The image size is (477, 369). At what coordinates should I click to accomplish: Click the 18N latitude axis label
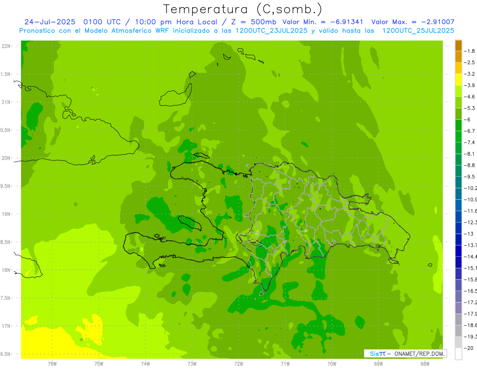6,270
